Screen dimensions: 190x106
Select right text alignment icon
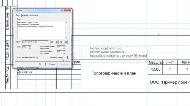pos(61,42)
